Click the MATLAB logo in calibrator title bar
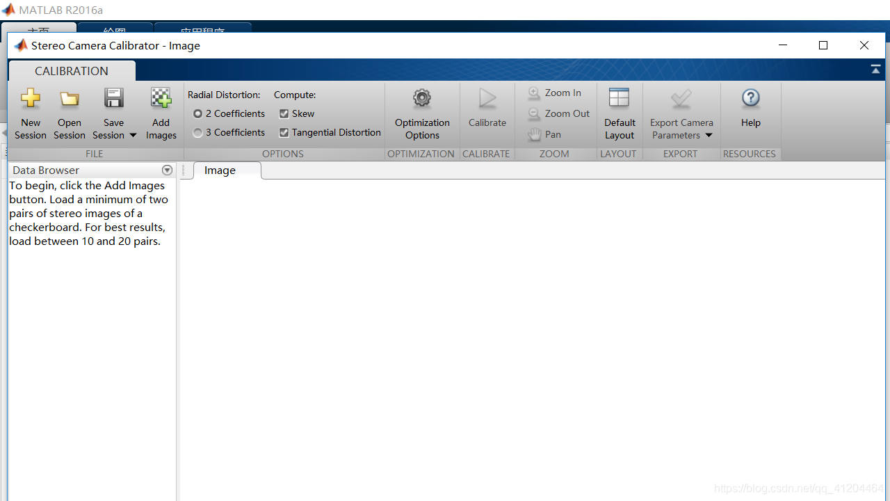The image size is (890, 501). pyautogui.click(x=21, y=45)
